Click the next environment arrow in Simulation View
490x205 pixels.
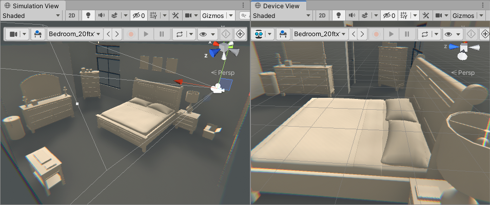(117, 34)
